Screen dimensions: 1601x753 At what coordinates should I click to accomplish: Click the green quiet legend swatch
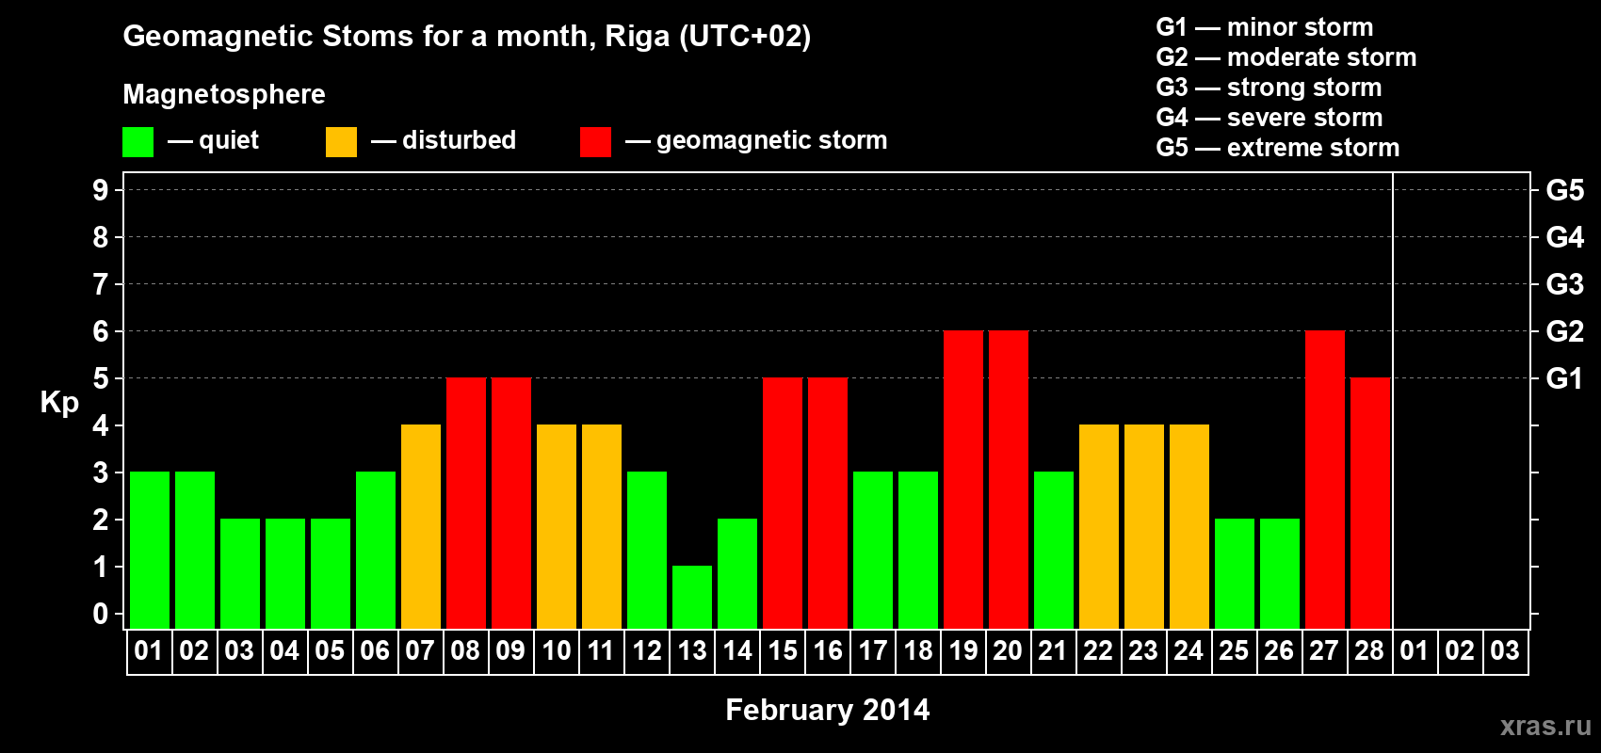coord(137,142)
